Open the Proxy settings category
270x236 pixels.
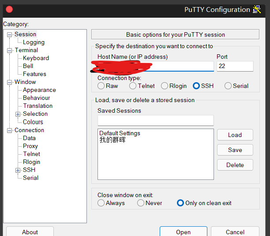30,146
